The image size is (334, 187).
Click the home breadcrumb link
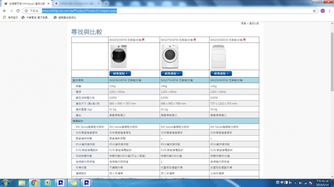244,24
